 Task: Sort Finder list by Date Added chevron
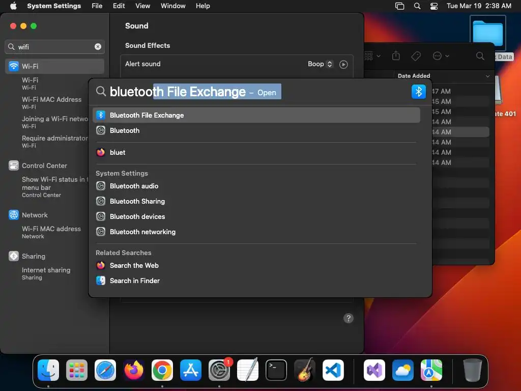pos(487,76)
